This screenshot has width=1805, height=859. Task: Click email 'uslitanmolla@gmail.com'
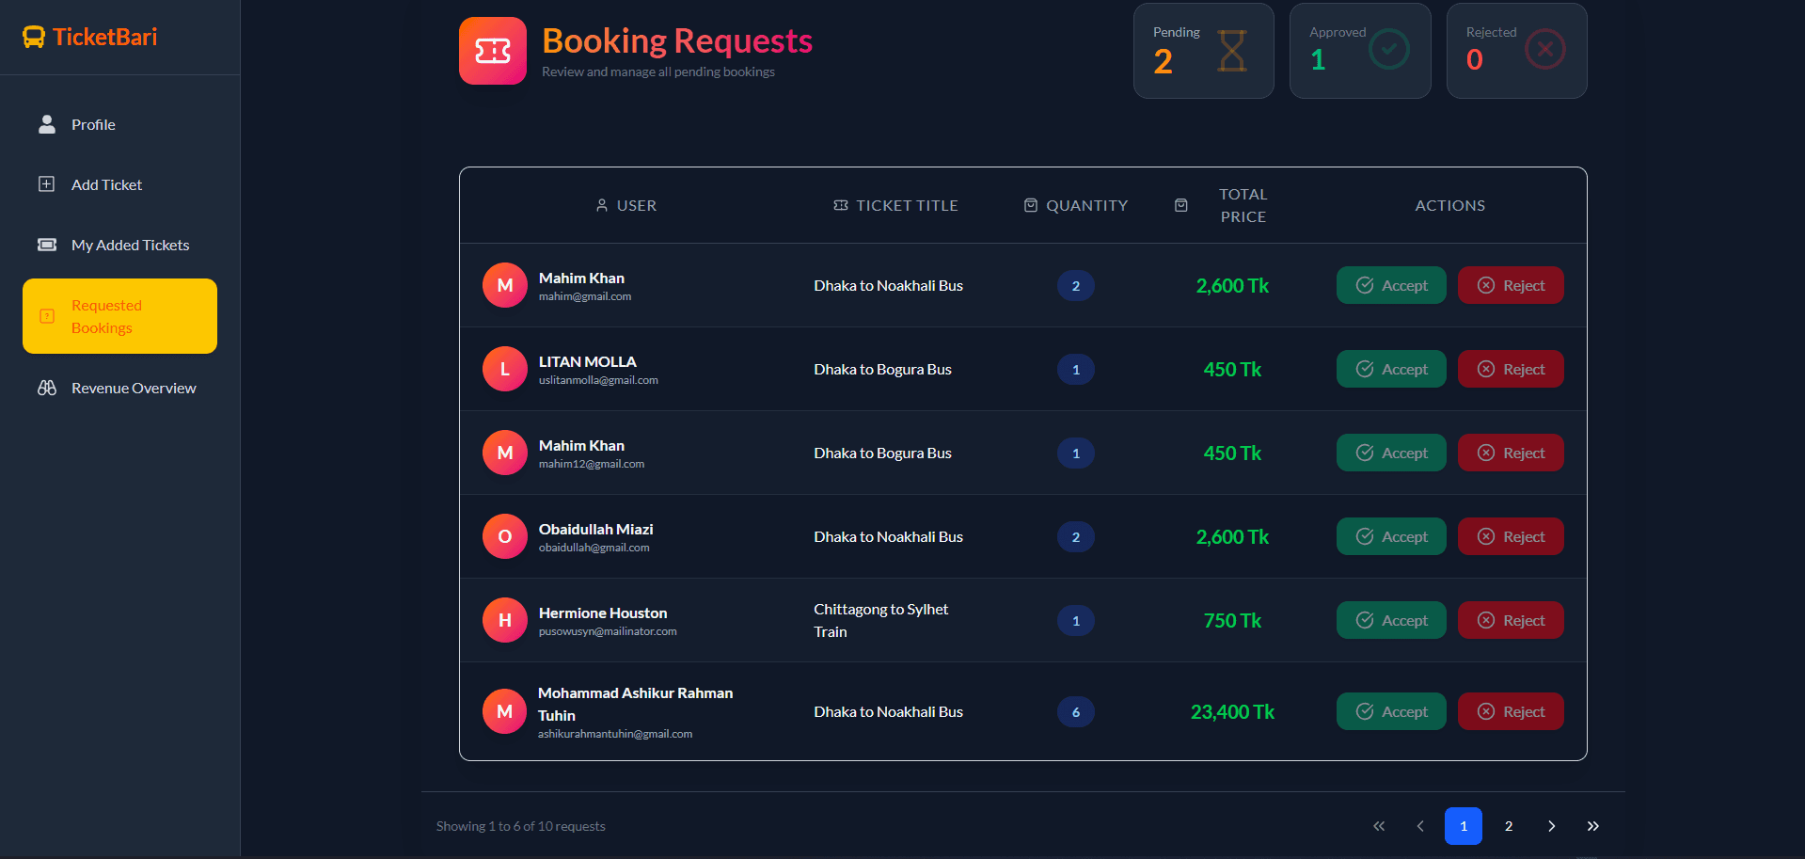[598, 380]
